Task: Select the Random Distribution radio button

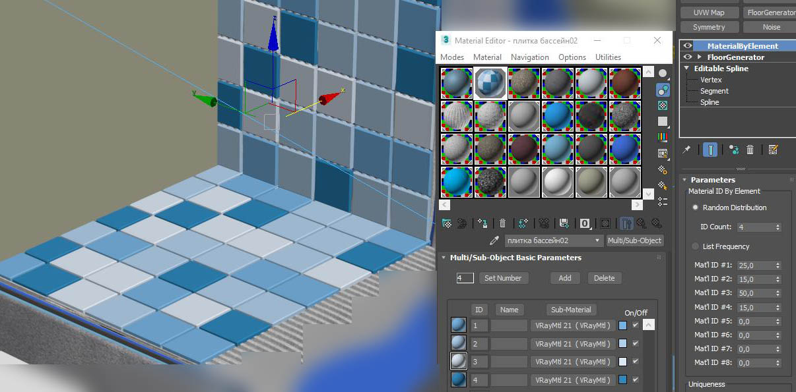Action: (695, 207)
